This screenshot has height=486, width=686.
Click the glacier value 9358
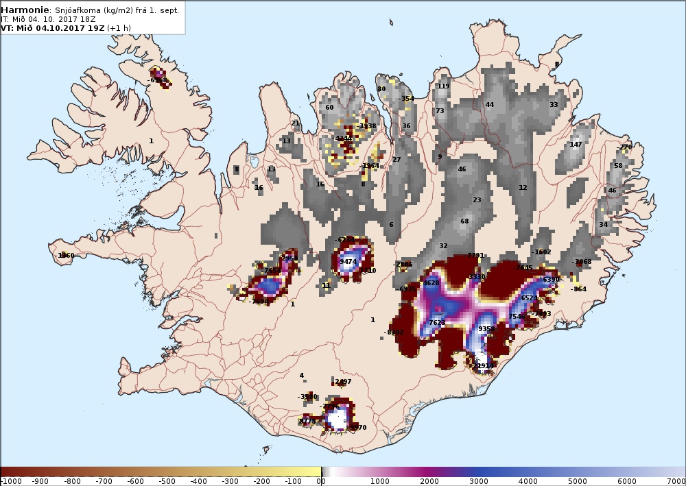(486, 328)
